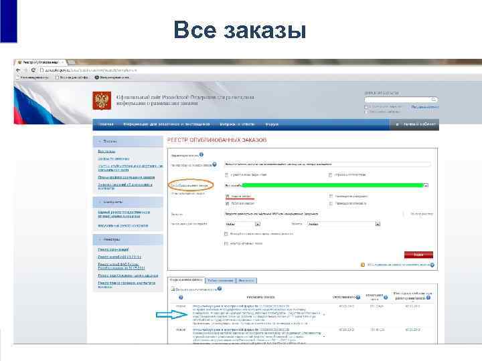This screenshot has width=482, height=361.
Task: Toggle the last checkbox in the search form
Action: point(226,243)
